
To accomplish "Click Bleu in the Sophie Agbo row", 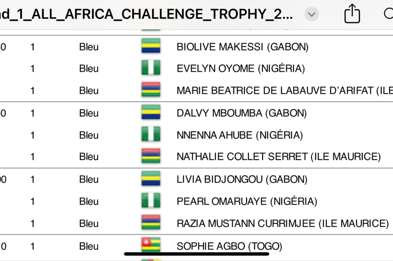I will point(89,246).
